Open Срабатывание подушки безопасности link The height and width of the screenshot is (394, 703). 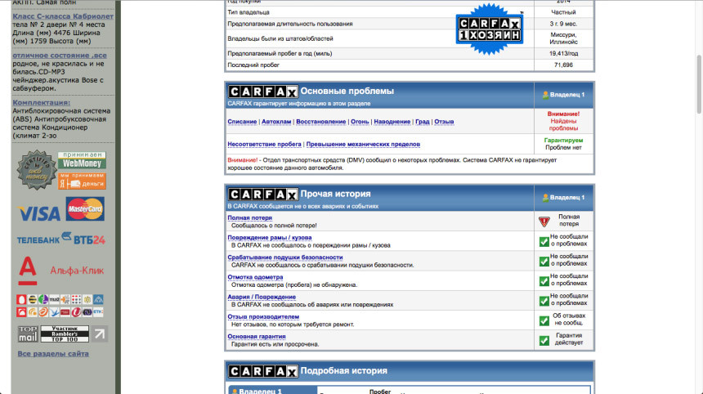(x=285, y=257)
